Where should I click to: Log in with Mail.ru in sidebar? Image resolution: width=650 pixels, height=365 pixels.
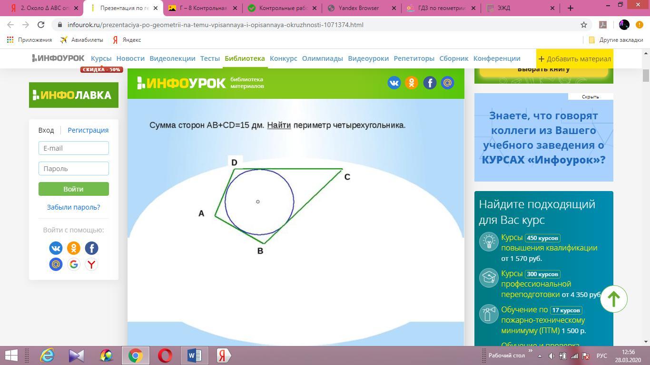(56, 264)
